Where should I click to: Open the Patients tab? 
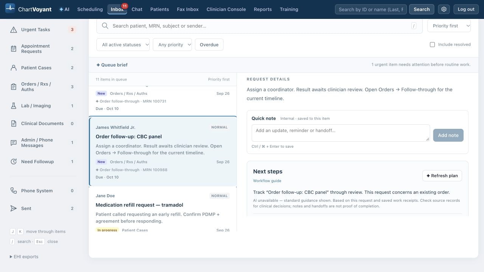[x=160, y=9]
